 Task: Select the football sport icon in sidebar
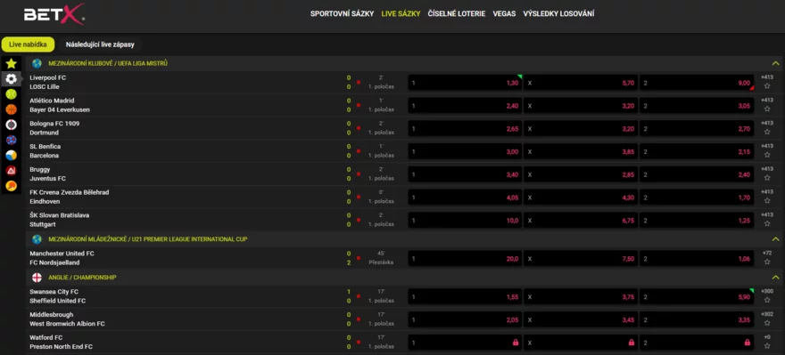click(11, 79)
